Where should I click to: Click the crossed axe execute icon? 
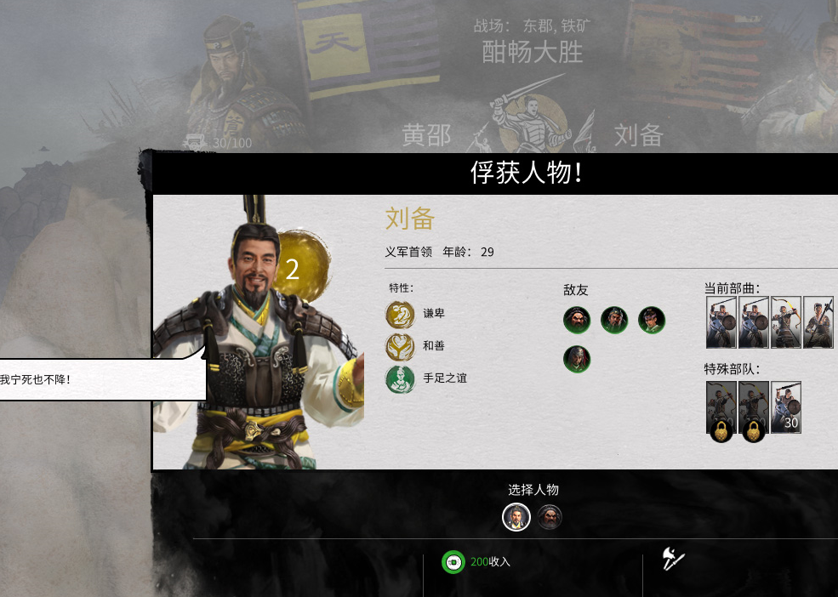pos(673,559)
